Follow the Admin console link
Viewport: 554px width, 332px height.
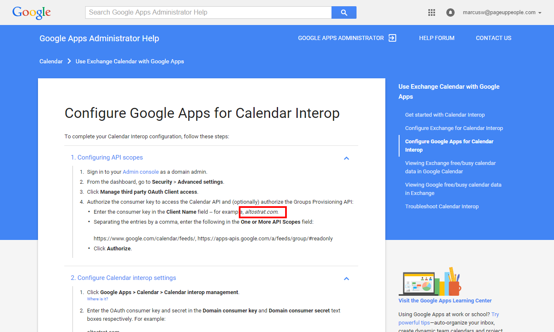coord(141,172)
